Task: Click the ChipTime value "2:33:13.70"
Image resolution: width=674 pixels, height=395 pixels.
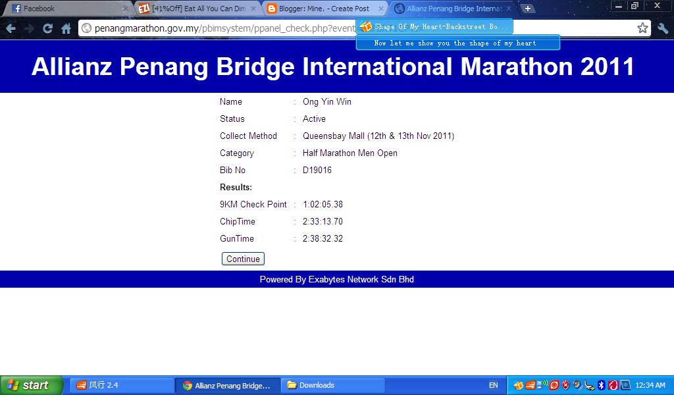Action: pos(323,222)
